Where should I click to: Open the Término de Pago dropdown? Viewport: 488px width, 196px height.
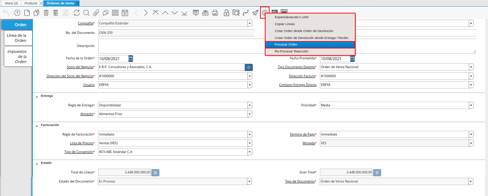pos(471,134)
